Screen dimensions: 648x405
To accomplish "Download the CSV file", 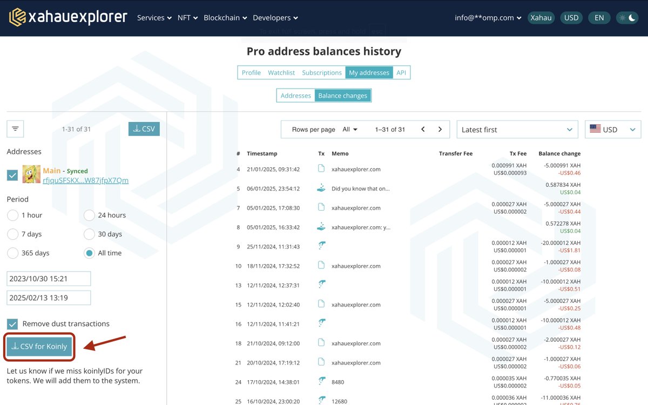I will click(x=144, y=129).
